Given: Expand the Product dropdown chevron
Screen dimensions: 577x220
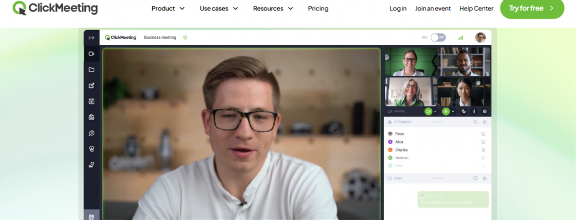Looking at the screenshot, I should [182, 8].
